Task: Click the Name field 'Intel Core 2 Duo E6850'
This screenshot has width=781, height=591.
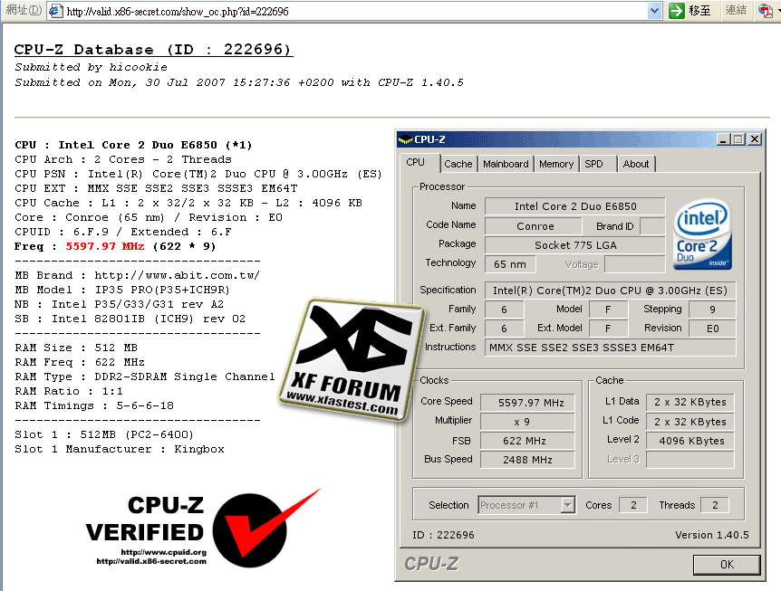Action: click(x=574, y=206)
